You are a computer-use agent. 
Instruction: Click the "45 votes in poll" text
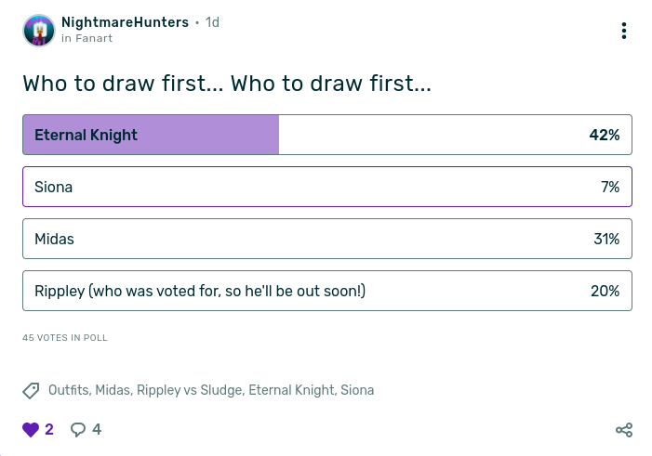pos(65,338)
